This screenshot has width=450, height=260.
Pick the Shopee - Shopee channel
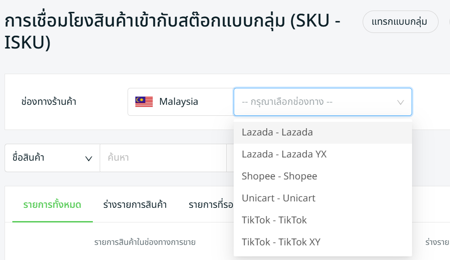click(x=279, y=176)
